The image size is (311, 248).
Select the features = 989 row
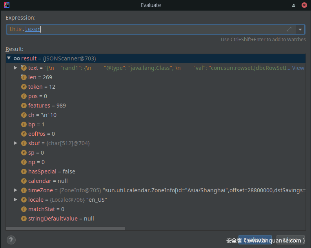point(47,106)
